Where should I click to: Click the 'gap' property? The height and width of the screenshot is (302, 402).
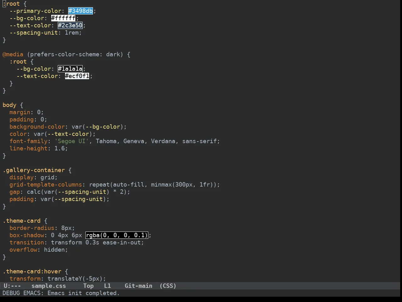(15, 192)
